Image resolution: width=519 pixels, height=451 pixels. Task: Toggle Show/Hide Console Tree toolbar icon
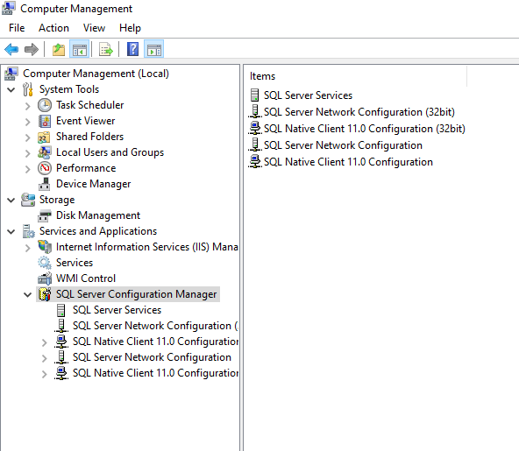80,50
